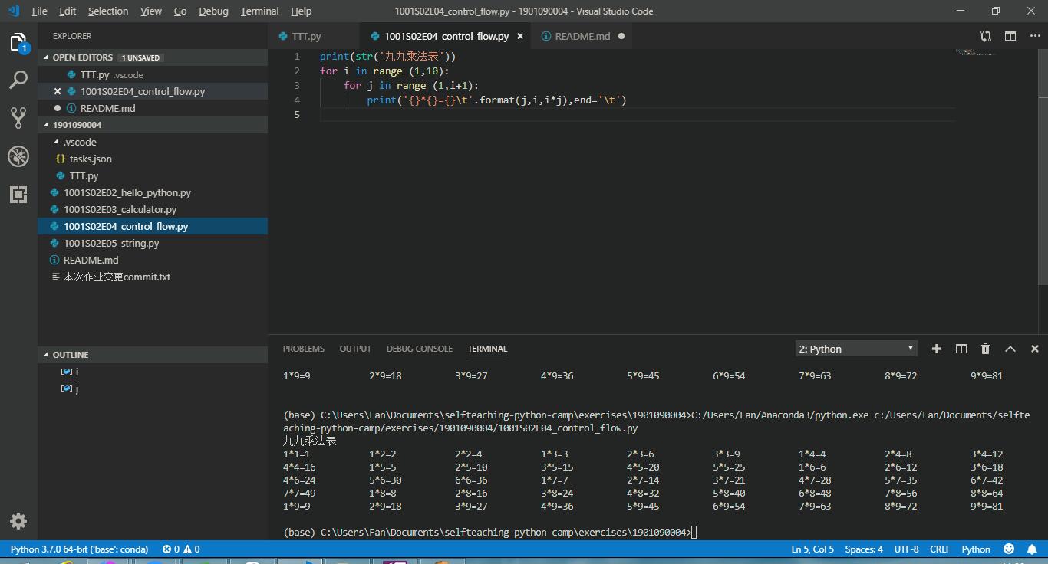The height and width of the screenshot is (564, 1048).
Task: Open the Extensions view
Action: point(18,194)
